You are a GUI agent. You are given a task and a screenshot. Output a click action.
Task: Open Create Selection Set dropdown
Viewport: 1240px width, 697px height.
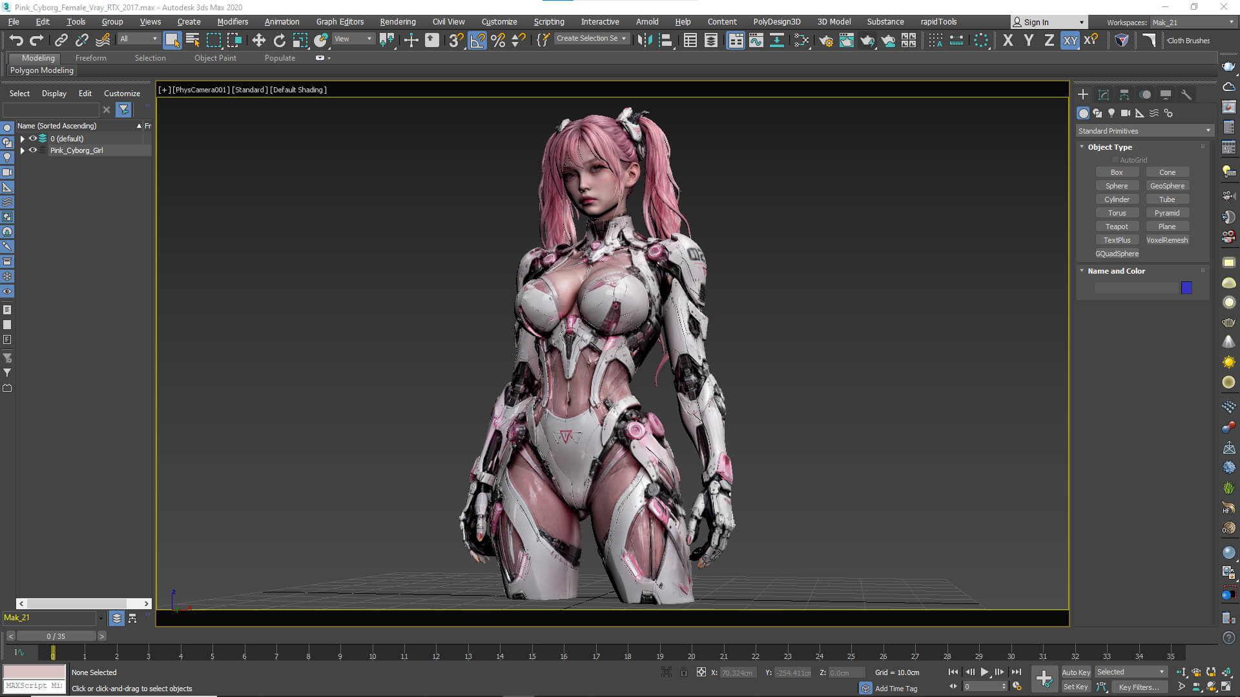(591, 39)
